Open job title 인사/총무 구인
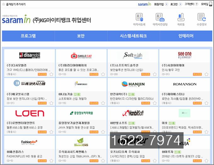This screenshot has width=214, height=165. click(x=171, y=70)
